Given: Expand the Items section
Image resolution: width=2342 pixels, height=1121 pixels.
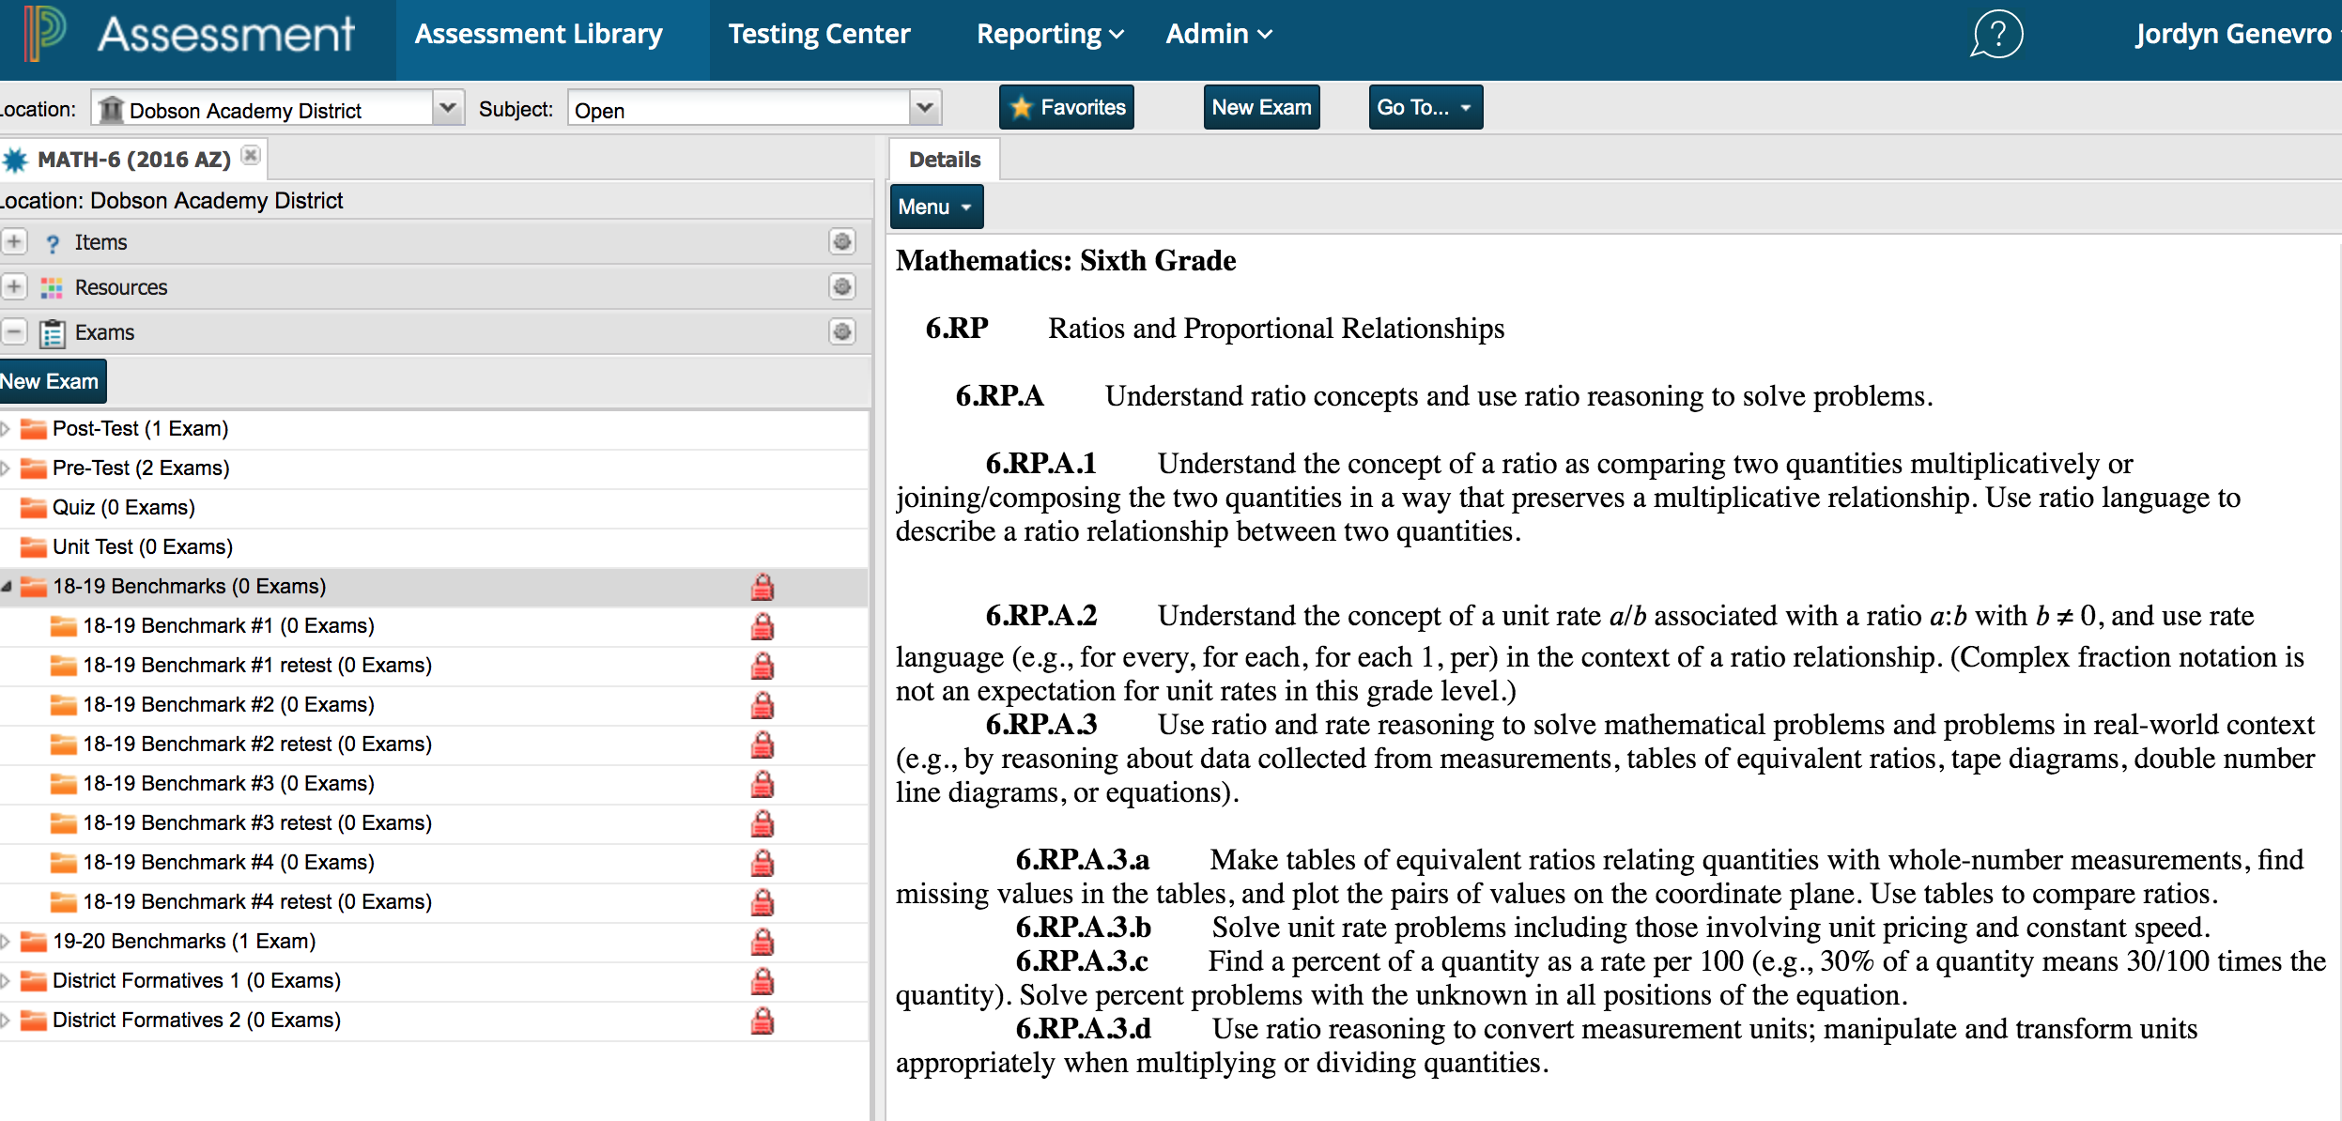Looking at the screenshot, I should (x=13, y=242).
